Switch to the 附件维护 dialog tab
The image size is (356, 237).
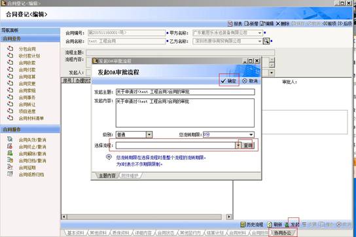130,175
